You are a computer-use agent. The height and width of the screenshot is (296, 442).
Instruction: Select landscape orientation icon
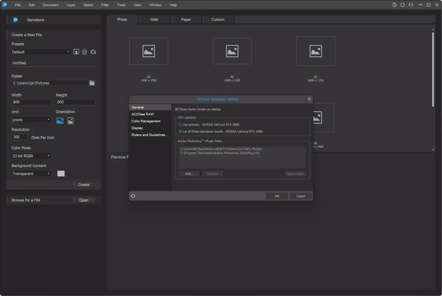point(60,121)
